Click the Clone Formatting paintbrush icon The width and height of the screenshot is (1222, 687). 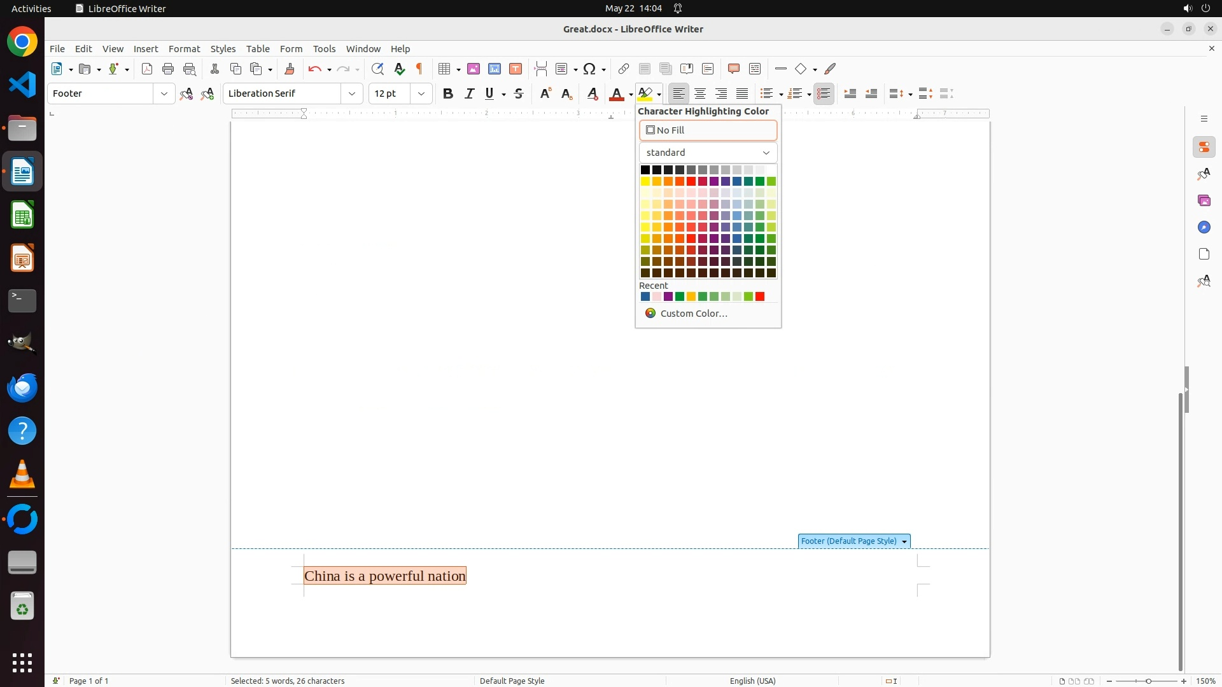[290, 69]
